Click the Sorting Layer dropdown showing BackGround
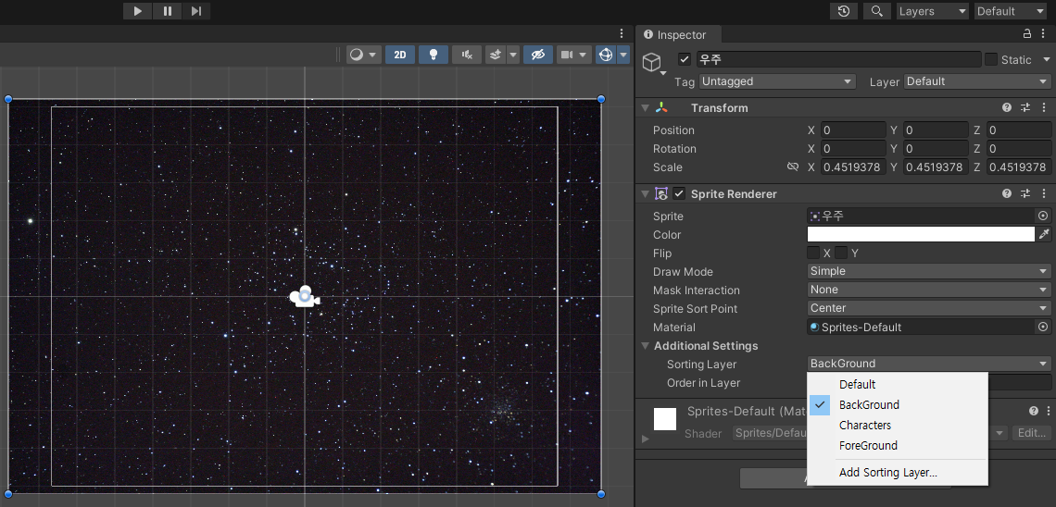This screenshot has height=507, width=1056. [929, 364]
